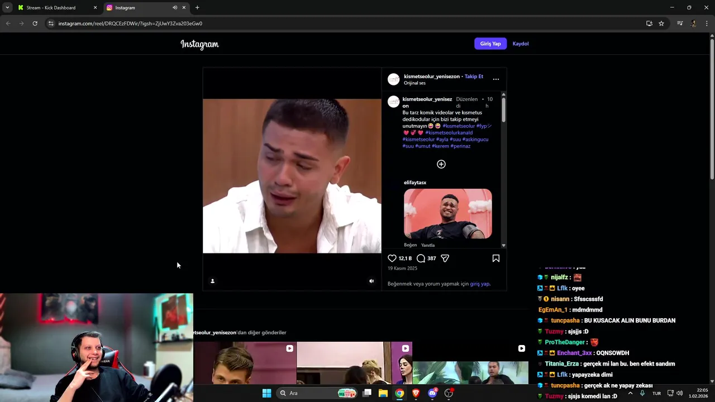This screenshot has width=715, height=402.
Task: Click the Giriş Yap button
Action: pyautogui.click(x=490, y=44)
